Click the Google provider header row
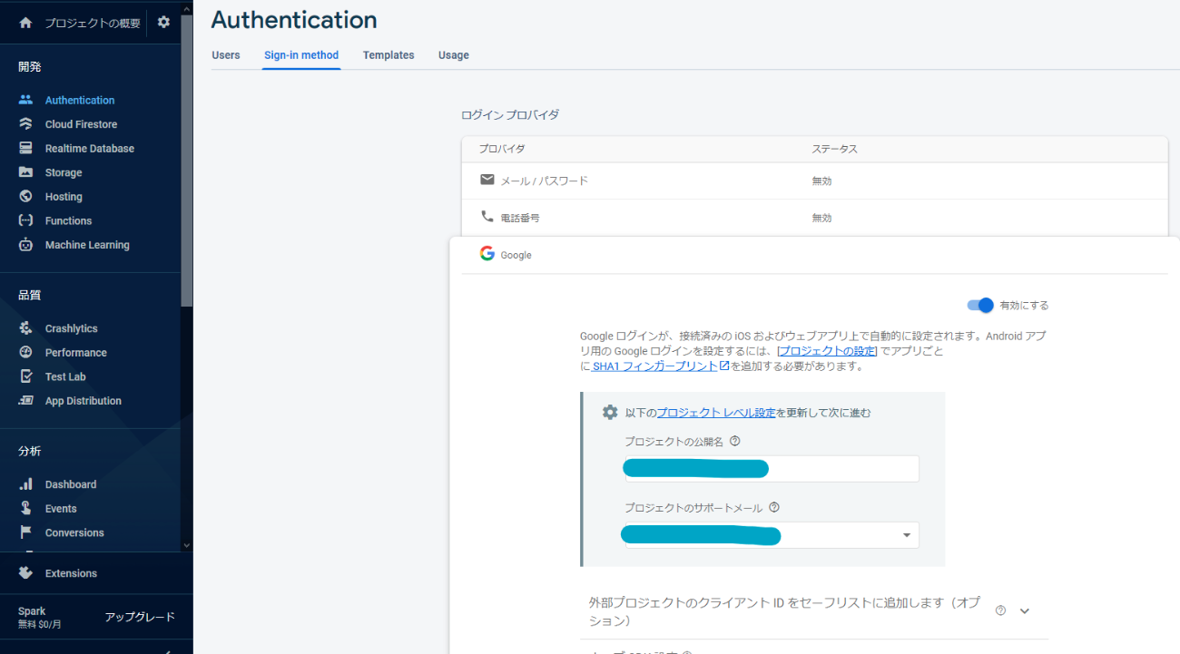1180x654 pixels. point(814,255)
